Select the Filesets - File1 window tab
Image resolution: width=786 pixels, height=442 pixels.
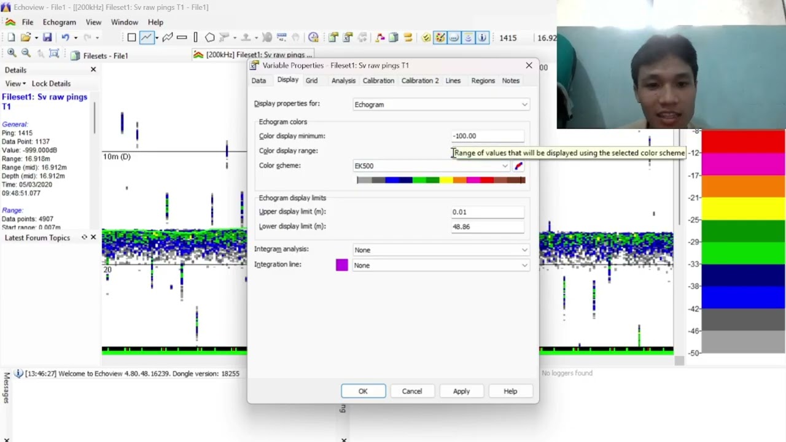99,55
